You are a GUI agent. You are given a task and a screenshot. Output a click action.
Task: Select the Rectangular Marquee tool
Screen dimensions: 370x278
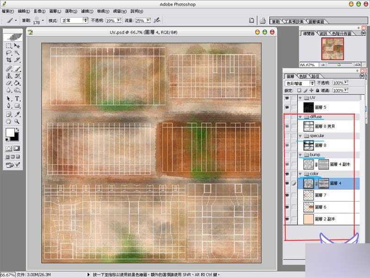pos(9,46)
